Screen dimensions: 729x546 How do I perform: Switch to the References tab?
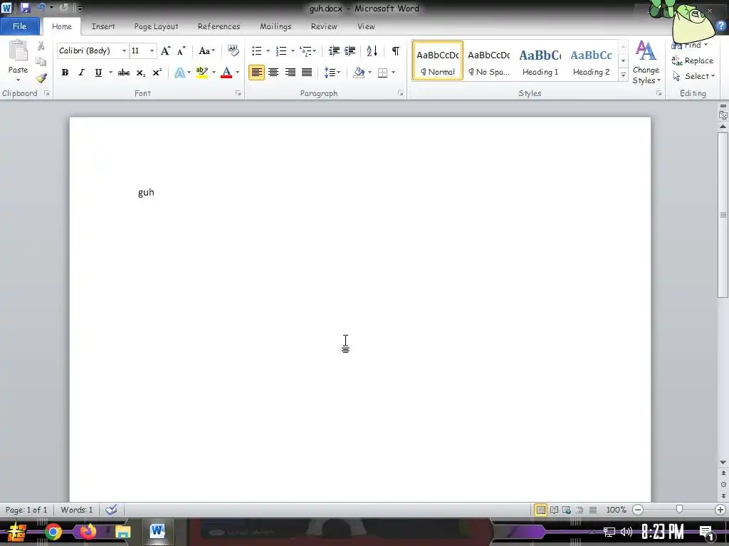click(x=219, y=26)
